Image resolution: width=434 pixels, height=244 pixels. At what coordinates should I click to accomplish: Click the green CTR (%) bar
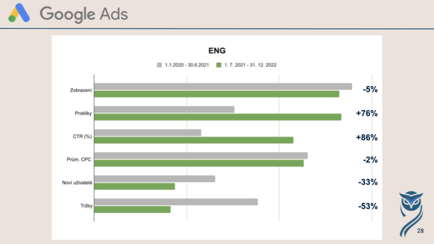point(193,140)
